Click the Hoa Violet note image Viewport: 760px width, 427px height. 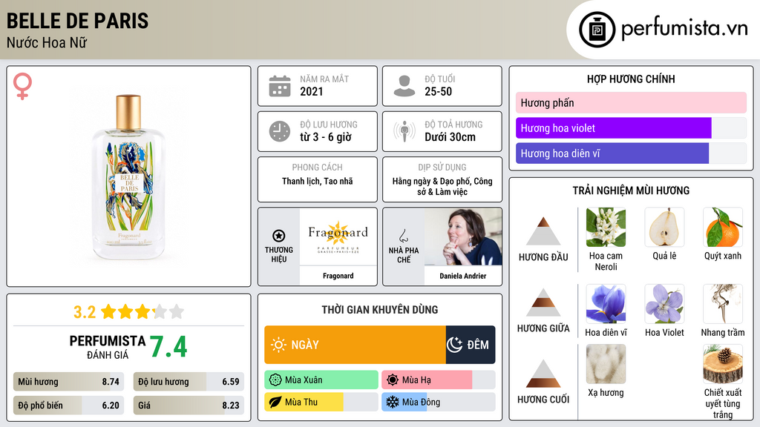pos(664,304)
